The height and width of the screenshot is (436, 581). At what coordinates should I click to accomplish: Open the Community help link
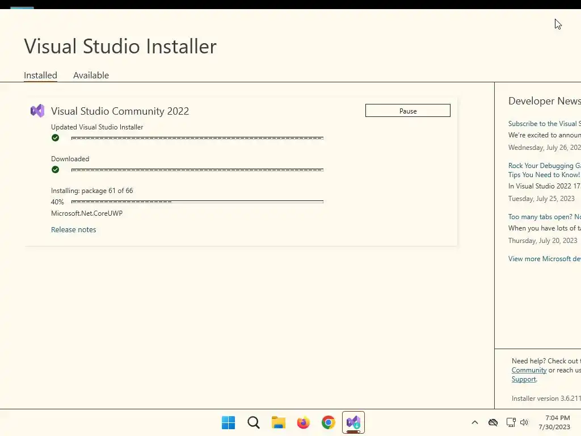click(x=529, y=370)
